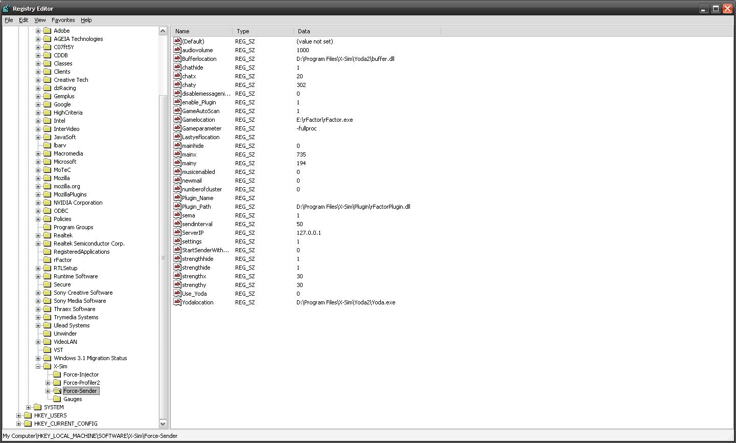Select the RegisteredApplications key
Screen dimensions: 736x443
coord(81,252)
